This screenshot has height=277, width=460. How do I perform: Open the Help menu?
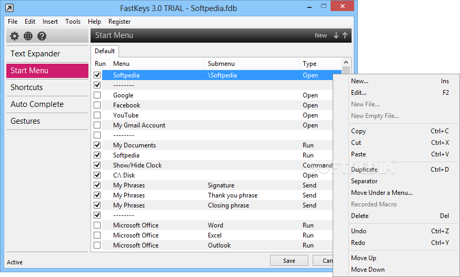(94, 22)
